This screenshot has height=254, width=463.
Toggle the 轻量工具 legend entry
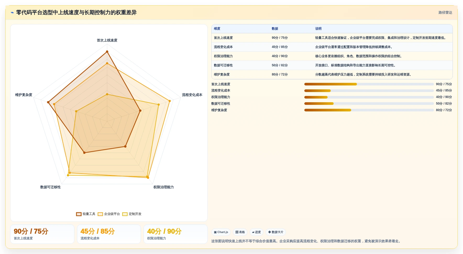tap(86, 214)
